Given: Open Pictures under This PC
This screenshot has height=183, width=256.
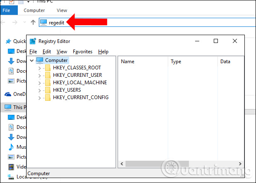Looking at the screenshot, I should tap(17, 157).
